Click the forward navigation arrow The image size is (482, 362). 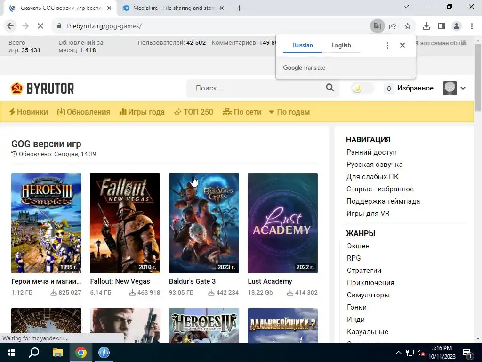click(x=25, y=26)
